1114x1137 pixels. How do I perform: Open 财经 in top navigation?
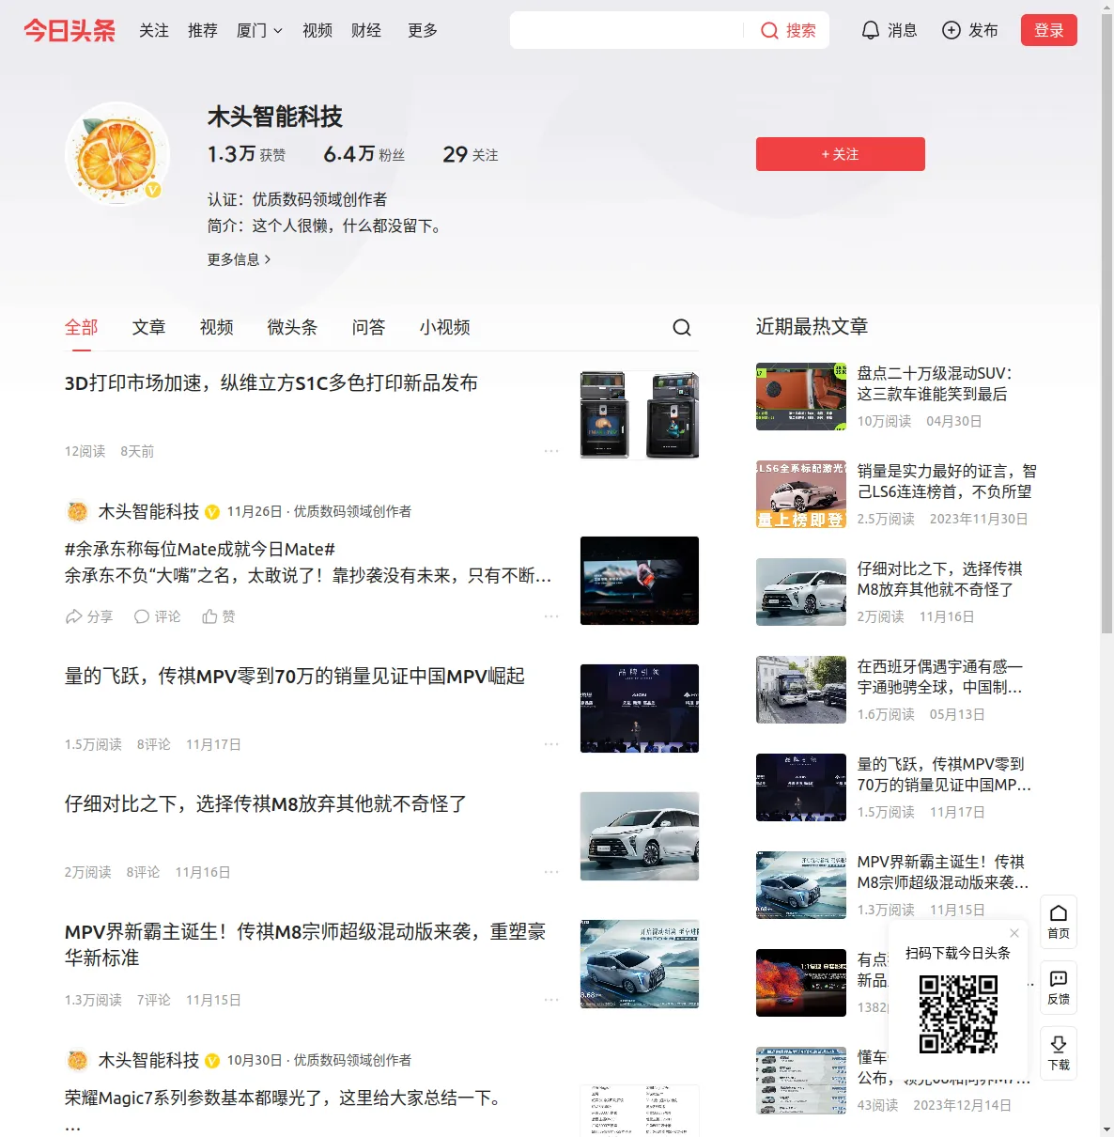[366, 30]
